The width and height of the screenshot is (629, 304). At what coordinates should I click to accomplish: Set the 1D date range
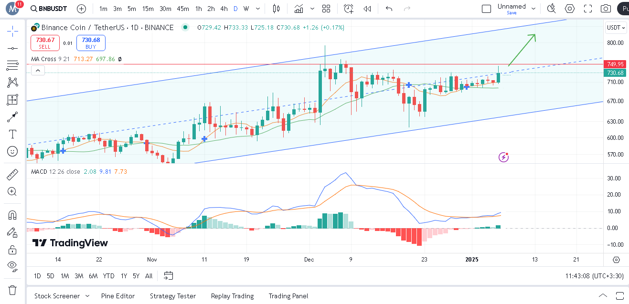[37, 276]
